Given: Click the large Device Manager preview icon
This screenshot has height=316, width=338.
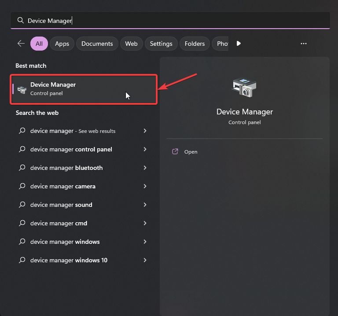Looking at the screenshot, I should click(x=244, y=88).
